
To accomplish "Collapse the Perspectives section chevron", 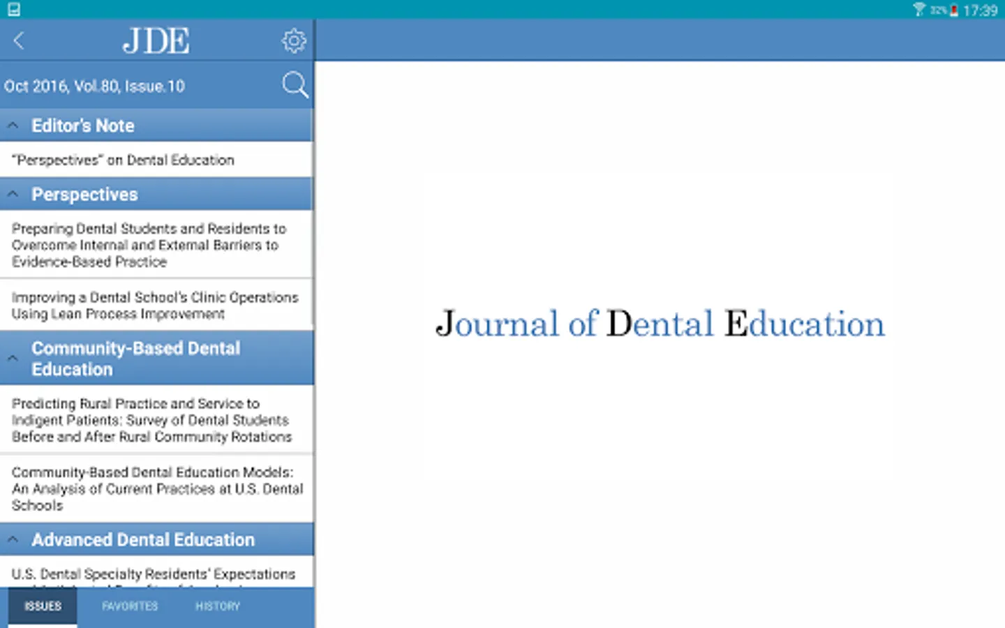I will click(13, 195).
